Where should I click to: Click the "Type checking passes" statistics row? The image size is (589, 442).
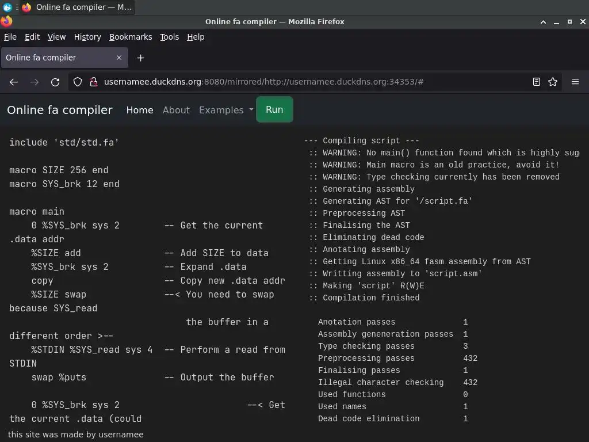tap(393, 346)
